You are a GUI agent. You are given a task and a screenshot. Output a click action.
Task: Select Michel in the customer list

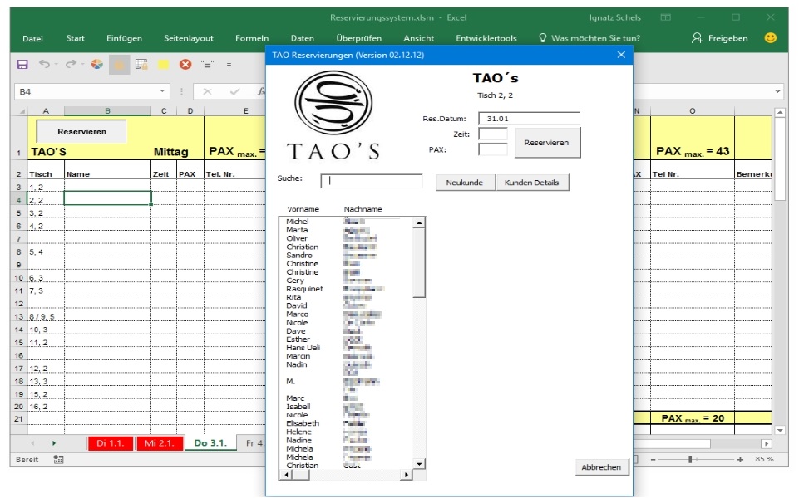coord(298,222)
